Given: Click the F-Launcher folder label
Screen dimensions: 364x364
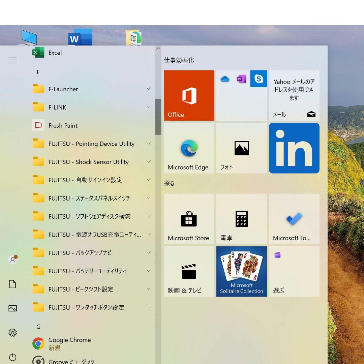Looking at the screenshot, I should (63, 89).
